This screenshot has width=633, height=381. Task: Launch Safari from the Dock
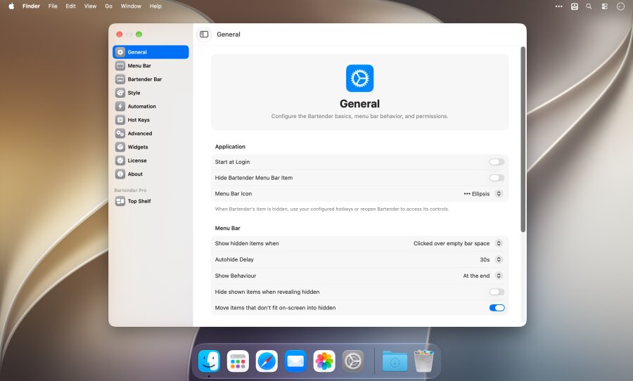[x=267, y=361]
